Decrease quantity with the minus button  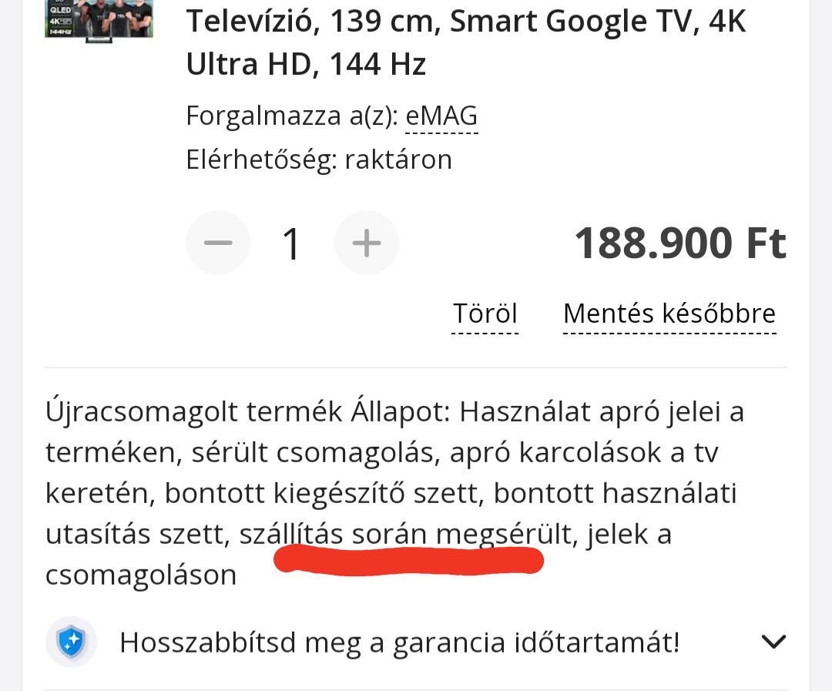[217, 243]
